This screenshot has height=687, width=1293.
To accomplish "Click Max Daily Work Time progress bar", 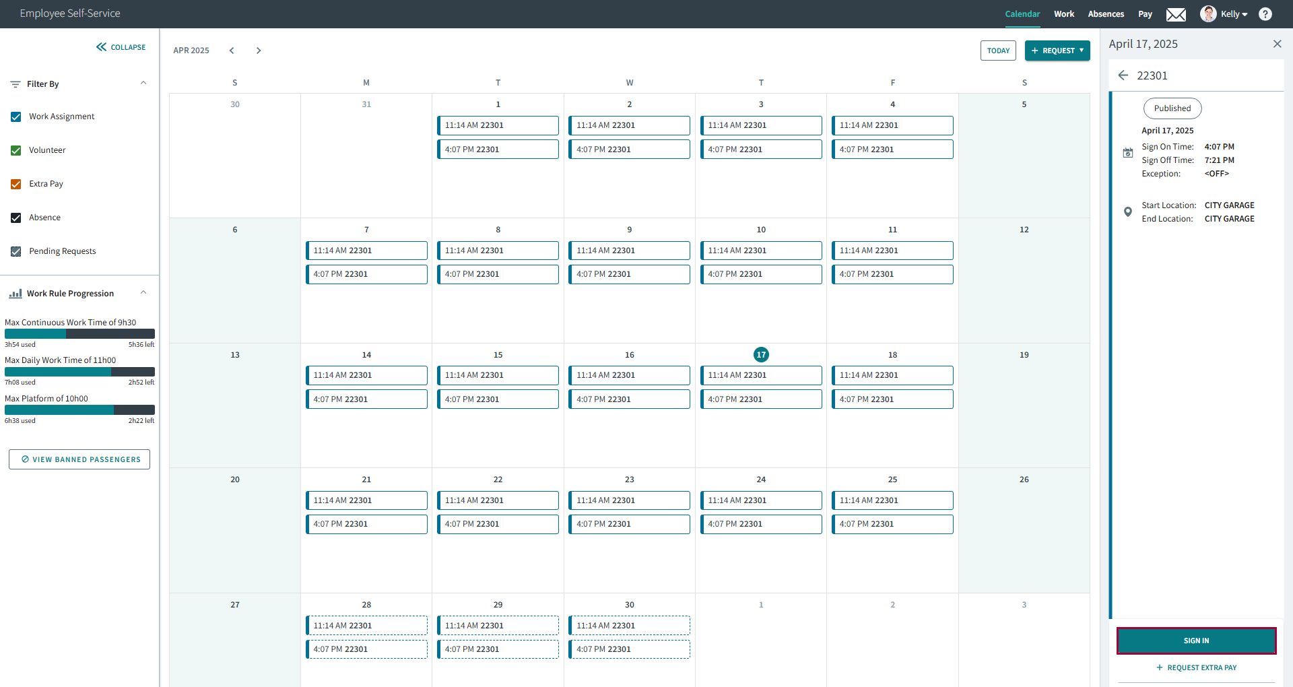I will coord(79,372).
